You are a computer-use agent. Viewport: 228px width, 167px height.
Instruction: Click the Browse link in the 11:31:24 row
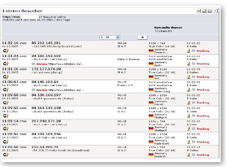pos(42,64)
